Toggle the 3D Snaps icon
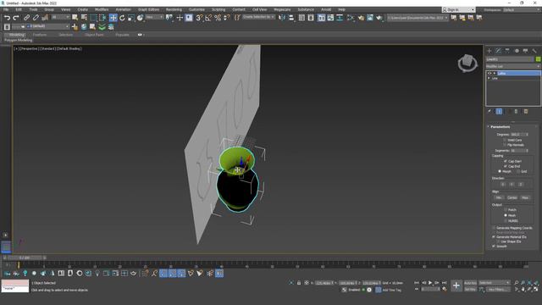 199,18
